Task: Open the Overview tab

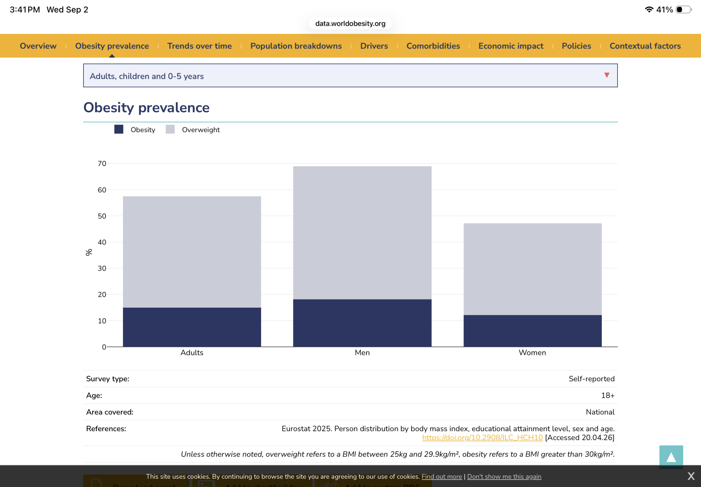Action: [38, 46]
